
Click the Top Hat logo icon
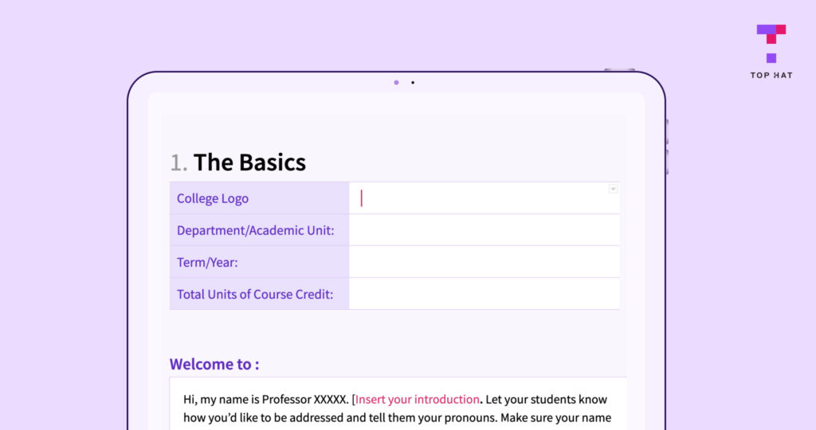click(771, 44)
